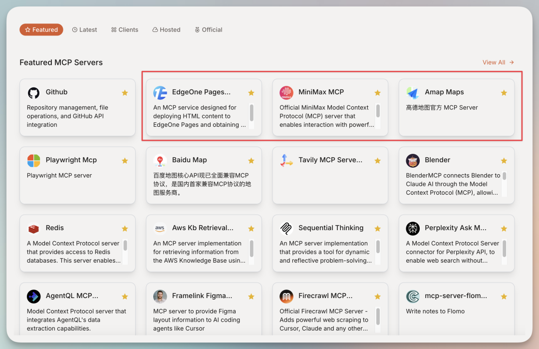Click the Tavily MCP Server arrows logo
This screenshot has width=539, height=349.
coord(286,161)
